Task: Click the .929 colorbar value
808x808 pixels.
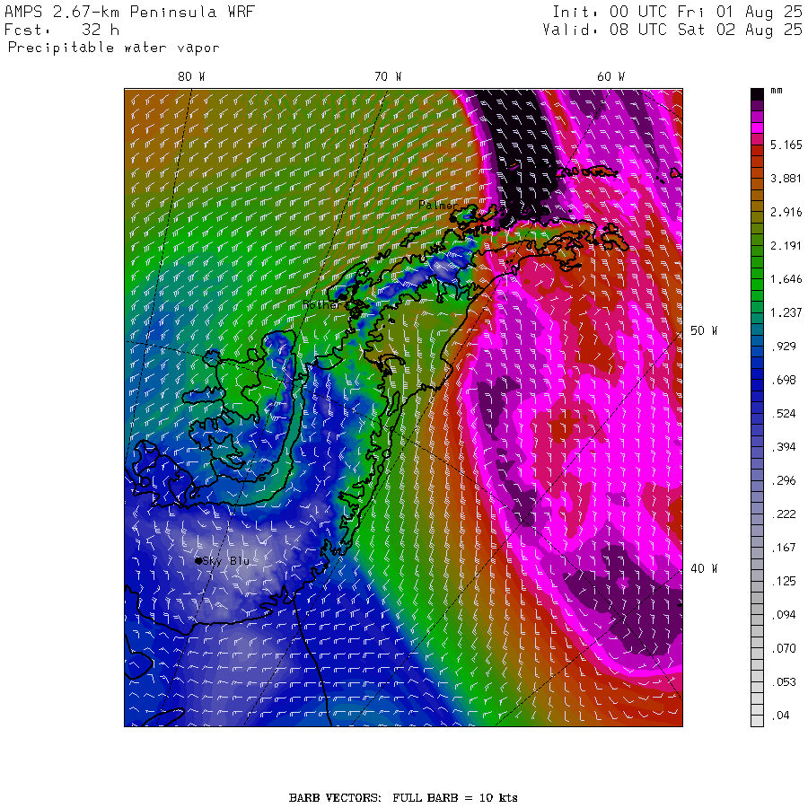Action: (x=786, y=347)
